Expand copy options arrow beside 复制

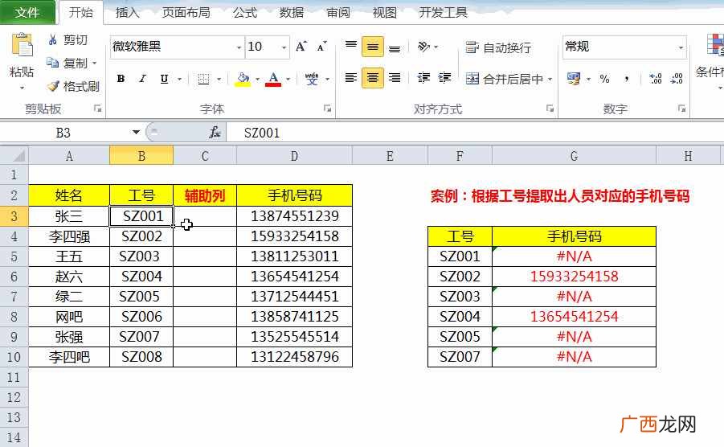click(x=95, y=63)
